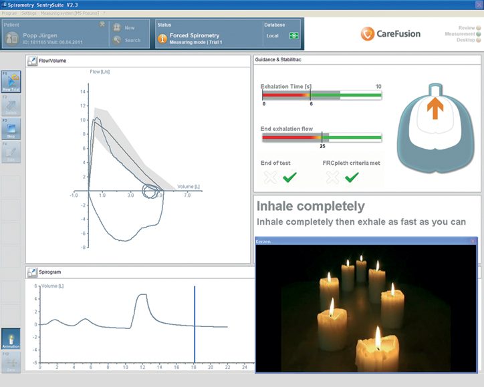Click the blue time marker in Spirogram
This screenshot has height=387, width=484.
point(195,324)
